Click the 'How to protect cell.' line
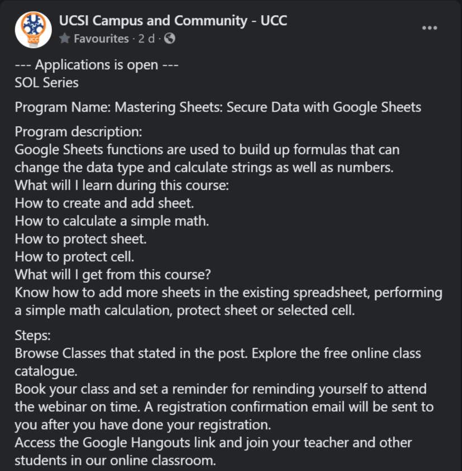Image resolution: width=462 pixels, height=471 pixels. click(74, 257)
